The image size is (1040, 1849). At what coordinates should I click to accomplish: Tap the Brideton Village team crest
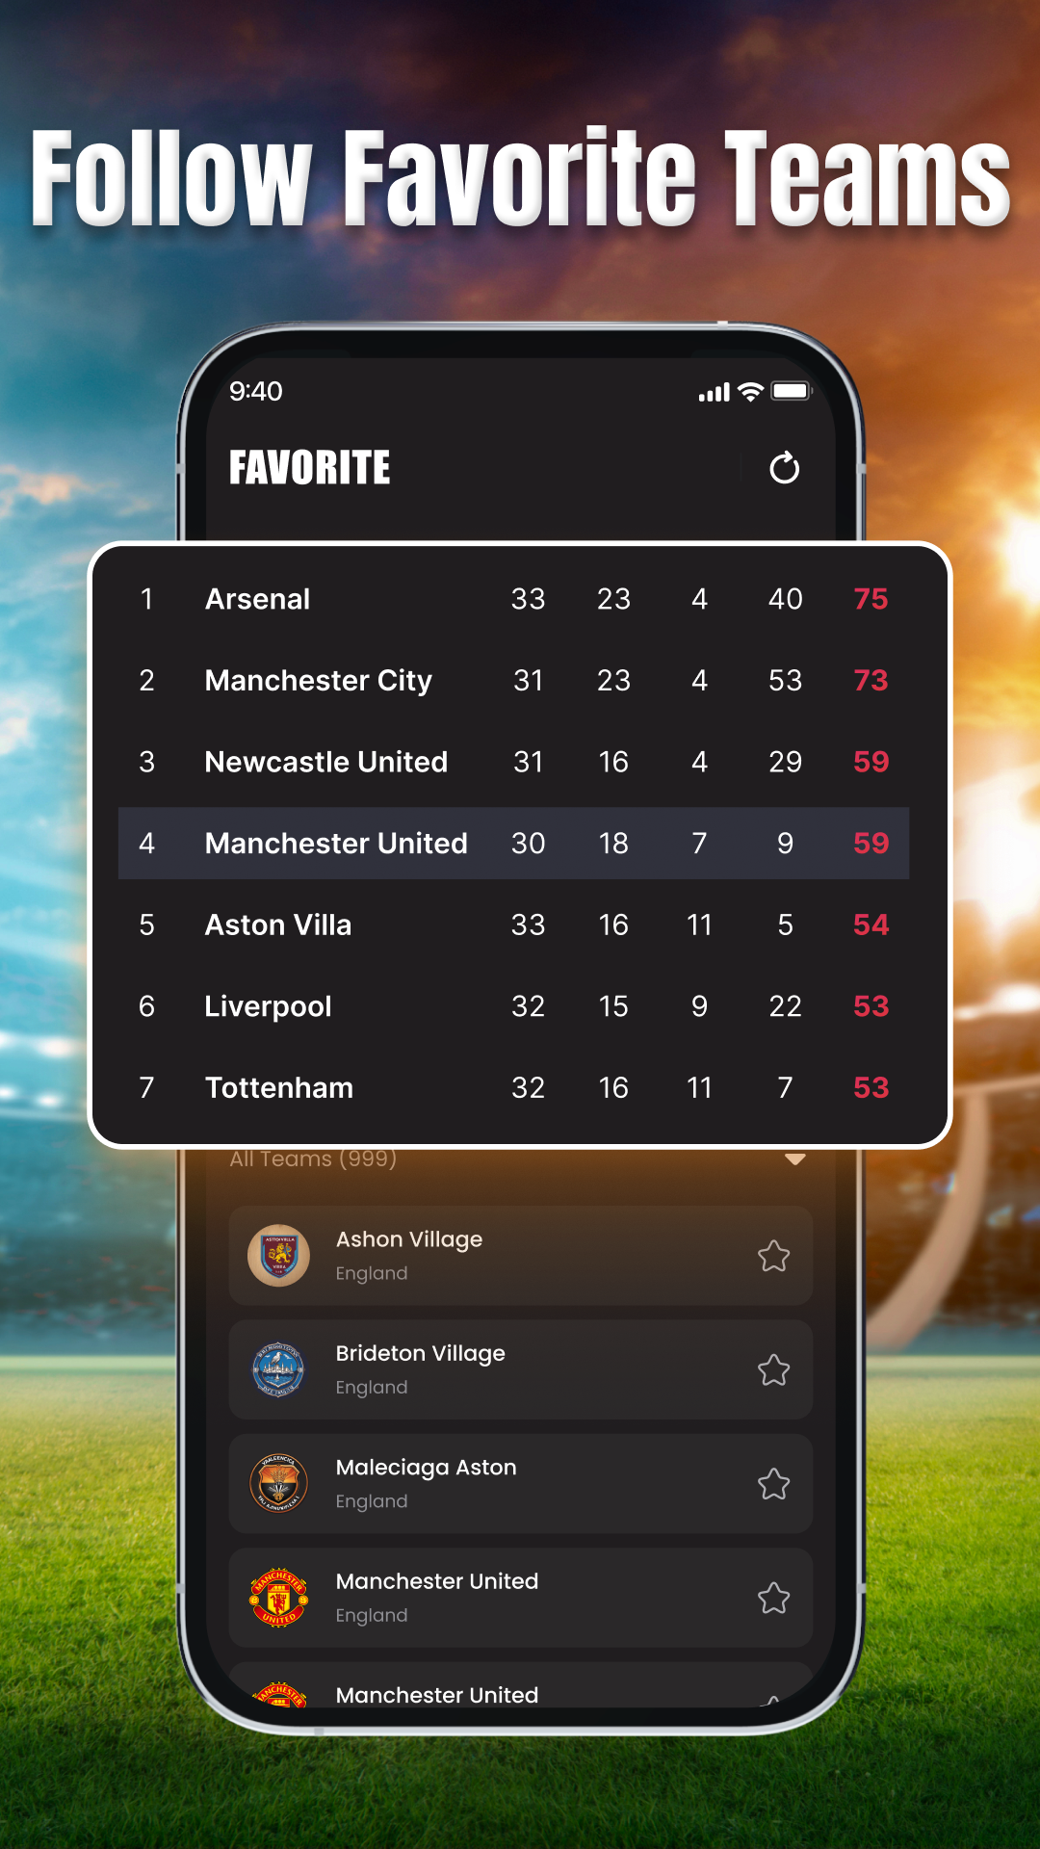[x=278, y=1369]
